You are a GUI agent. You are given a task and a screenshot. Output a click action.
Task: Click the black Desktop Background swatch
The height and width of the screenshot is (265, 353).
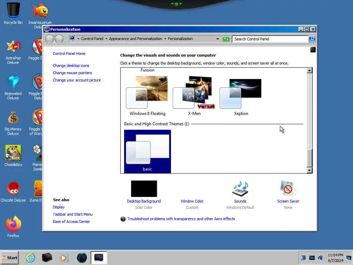tap(144, 189)
